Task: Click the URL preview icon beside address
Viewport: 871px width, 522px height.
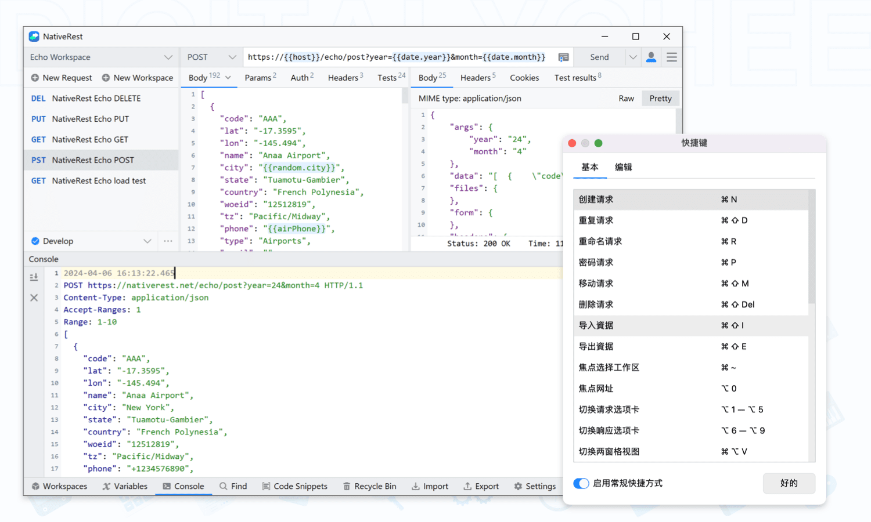Action: point(563,57)
